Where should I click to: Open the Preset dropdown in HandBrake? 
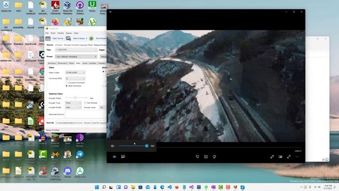[x=76, y=57]
